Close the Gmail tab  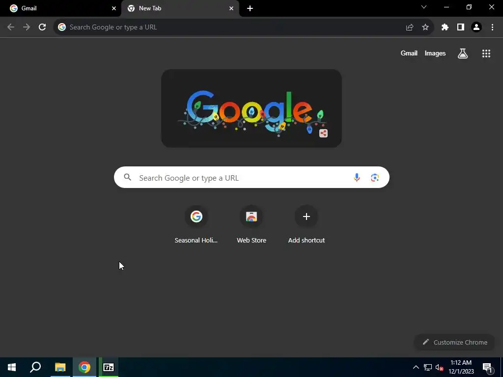coord(114,8)
